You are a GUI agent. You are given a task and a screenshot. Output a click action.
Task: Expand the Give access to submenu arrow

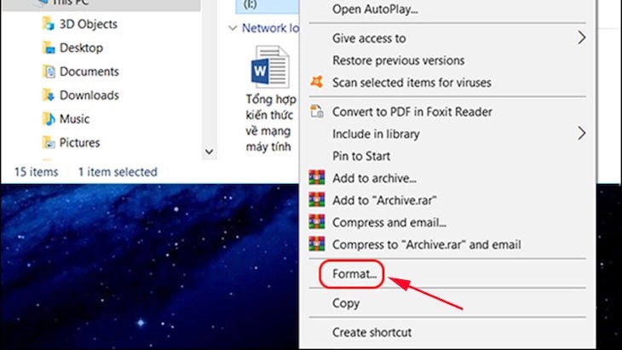click(582, 37)
